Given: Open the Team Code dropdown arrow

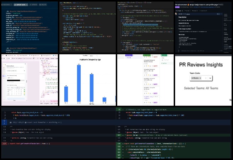Looking at the screenshot, I should (x=210, y=78).
